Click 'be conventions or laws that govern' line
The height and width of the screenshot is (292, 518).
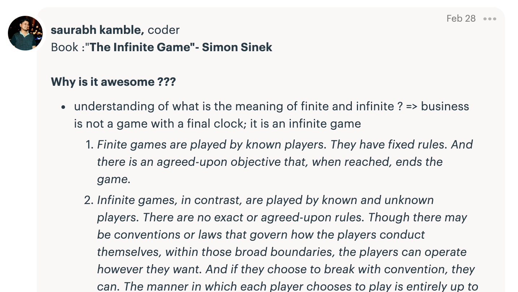coord(261,235)
